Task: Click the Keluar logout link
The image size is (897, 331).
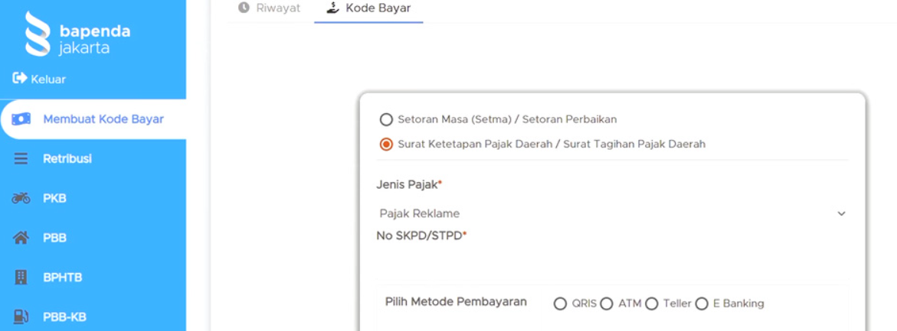Action: click(48, 79)
